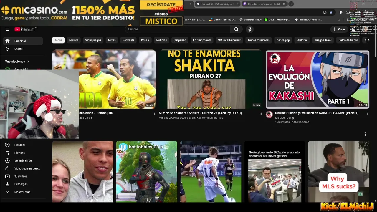Select the Podcasts filter chip
The width and height of the screenshot is (377, 212).
point(128,40)
